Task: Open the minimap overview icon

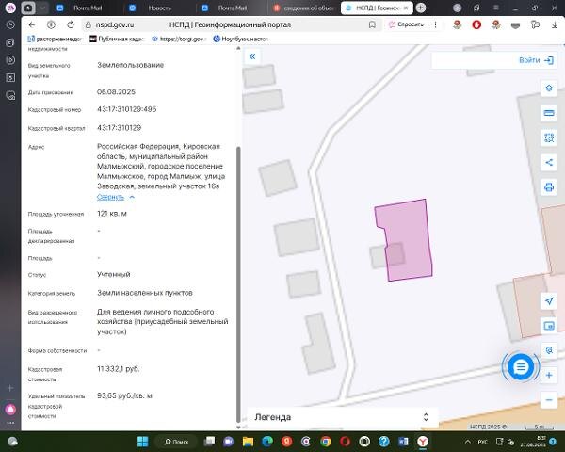Action: (x=549, y=326)
